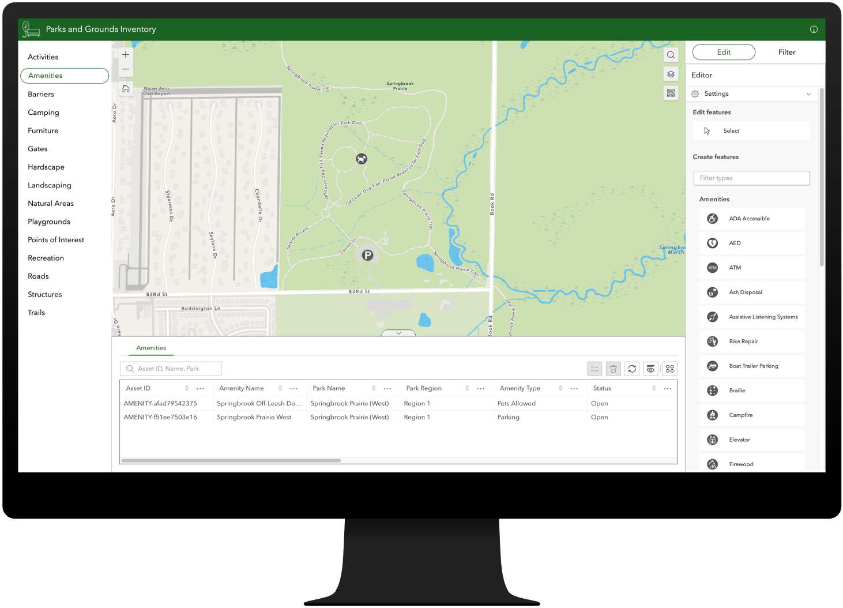Viewport: 843px width, 608px height.
Task: Open the Playgrounds category
Action: click(49, 222)
